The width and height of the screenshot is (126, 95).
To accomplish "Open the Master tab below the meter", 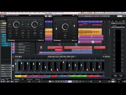I will pyautogui.click(x=113, y=79).
